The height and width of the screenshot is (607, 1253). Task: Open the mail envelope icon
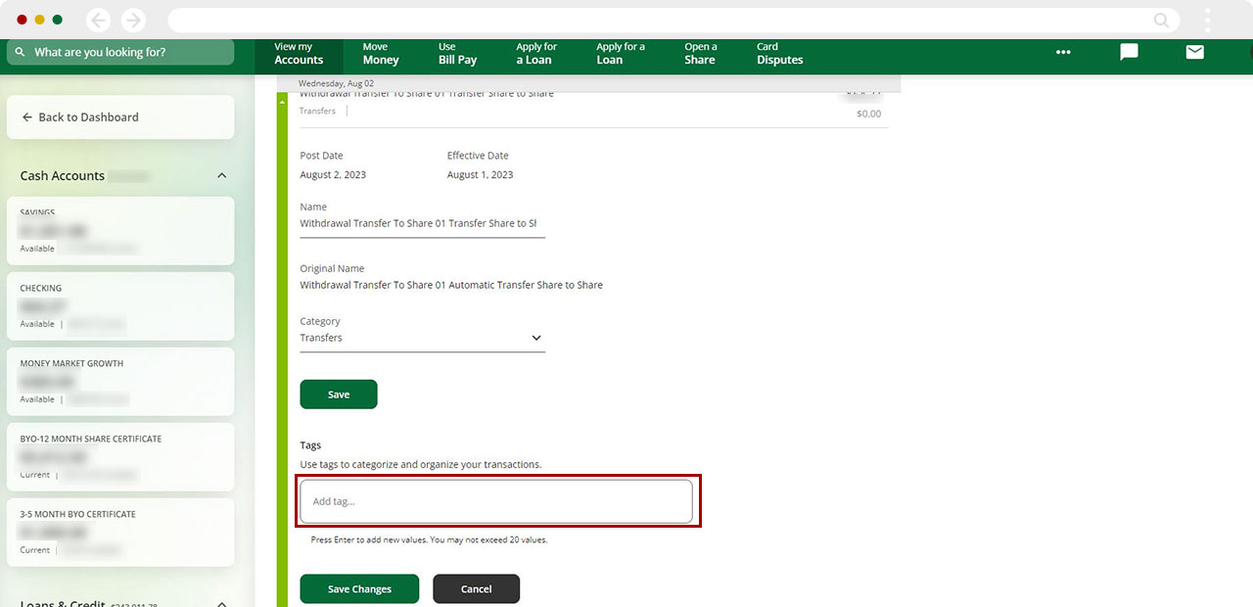[x=1194, y=53]
